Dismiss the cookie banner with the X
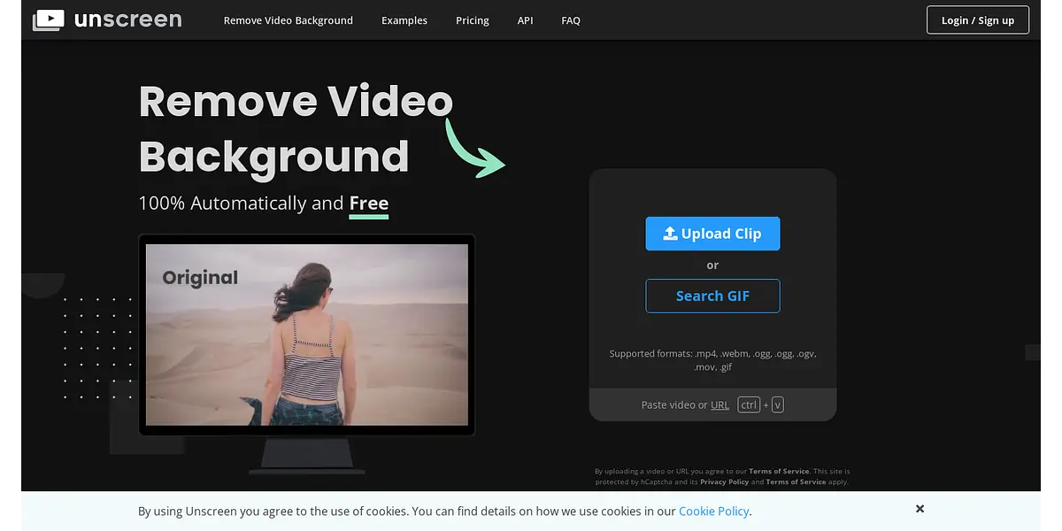 (x=920, y=509)
